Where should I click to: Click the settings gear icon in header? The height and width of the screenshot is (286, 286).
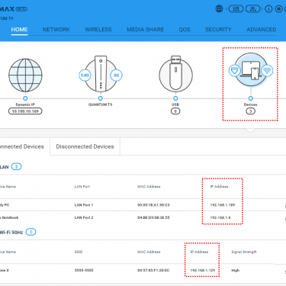pyautogui.click(x=279, y=9)
